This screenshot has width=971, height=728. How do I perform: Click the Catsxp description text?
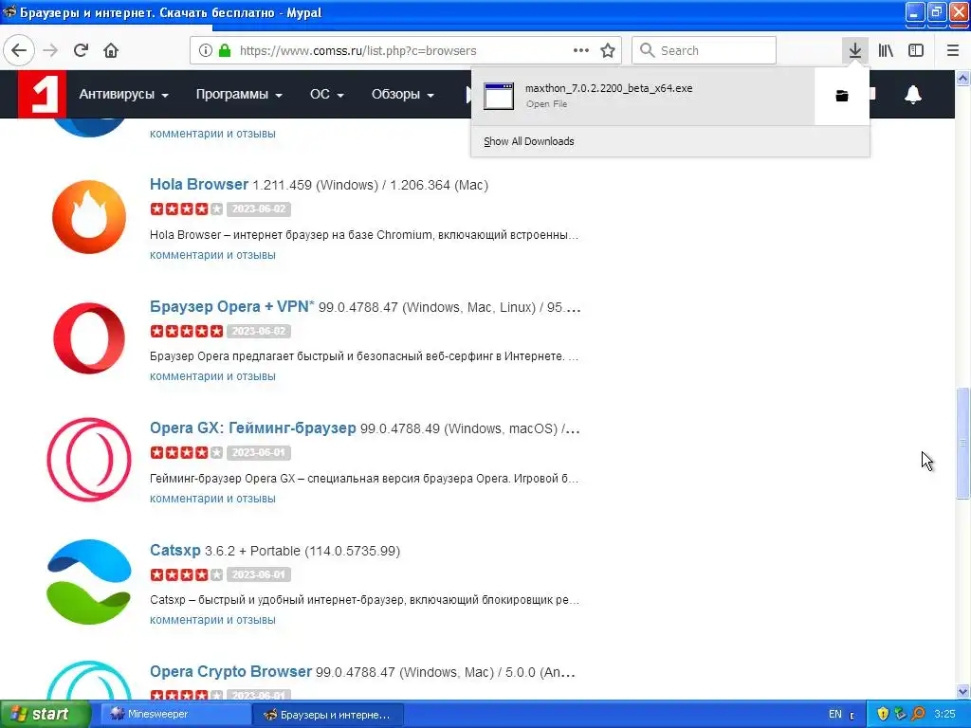[x=364, y=600]
